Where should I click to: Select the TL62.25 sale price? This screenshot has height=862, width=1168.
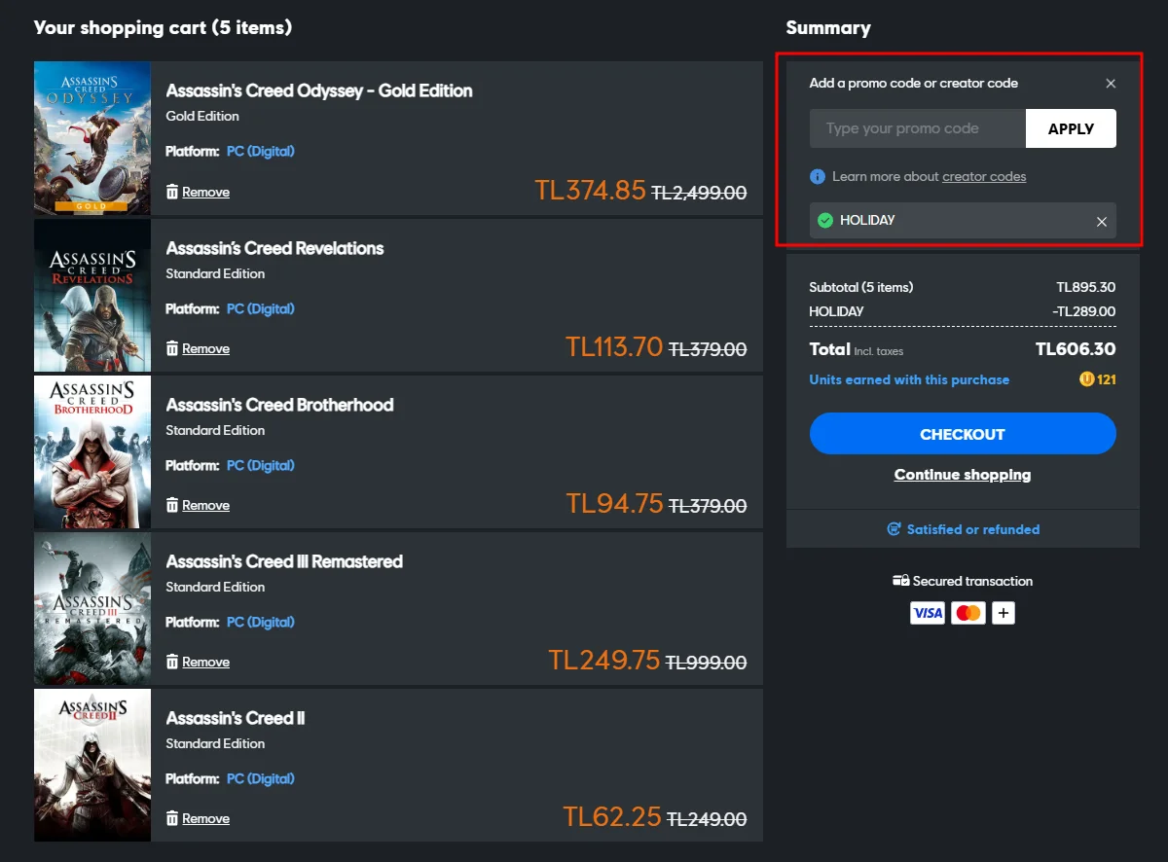612,817
